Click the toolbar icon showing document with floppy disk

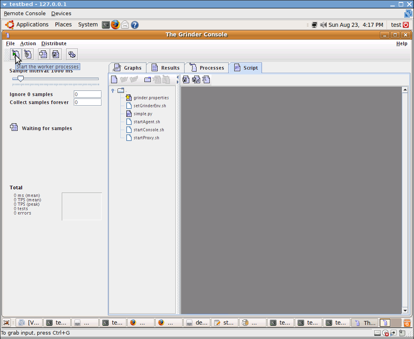(56, 54)
